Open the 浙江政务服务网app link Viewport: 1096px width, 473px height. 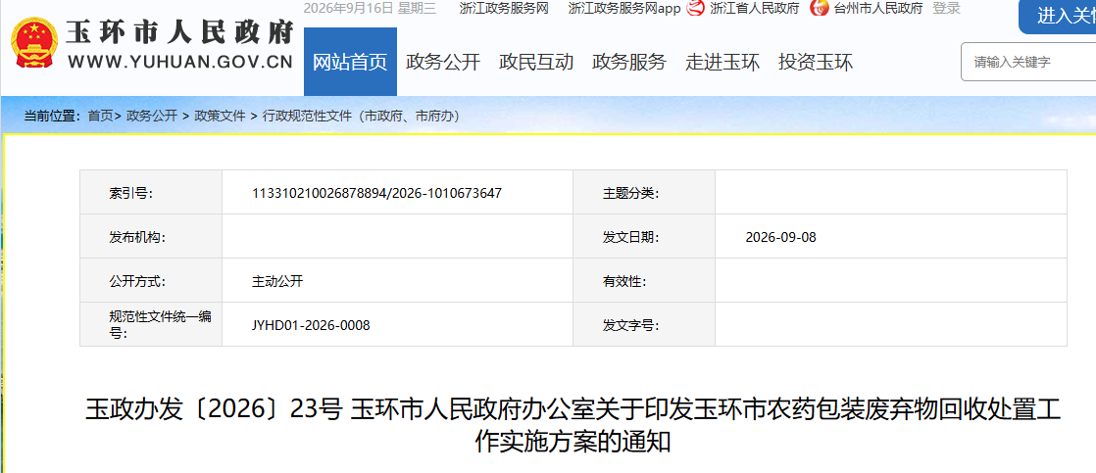[x=624, y=9]
